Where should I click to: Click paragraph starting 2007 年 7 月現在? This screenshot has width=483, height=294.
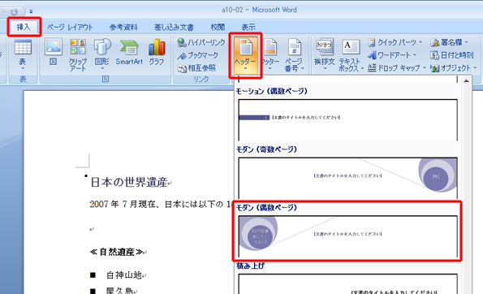(x=161, y=205)
